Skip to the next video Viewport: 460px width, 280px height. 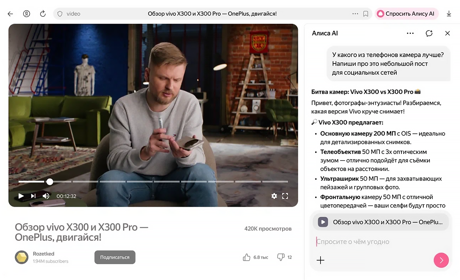point(33,196)
